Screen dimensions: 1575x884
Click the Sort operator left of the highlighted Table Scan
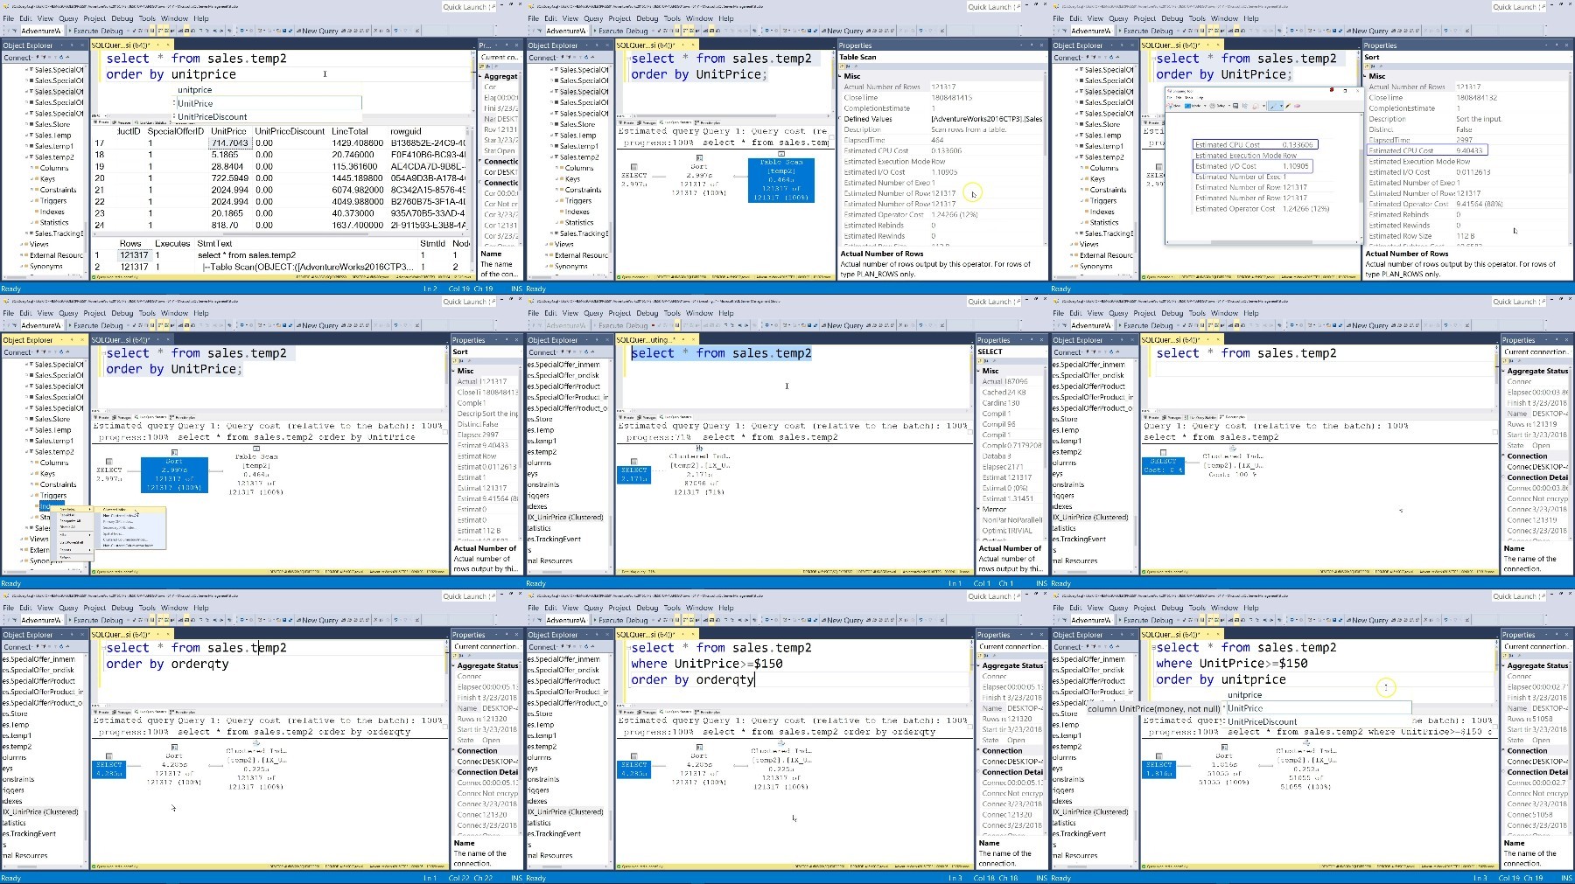[x=698, y=175]
